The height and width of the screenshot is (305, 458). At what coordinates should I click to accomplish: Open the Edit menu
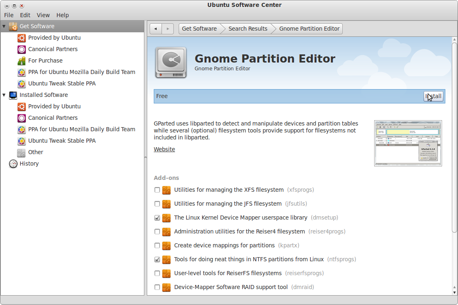25,15
